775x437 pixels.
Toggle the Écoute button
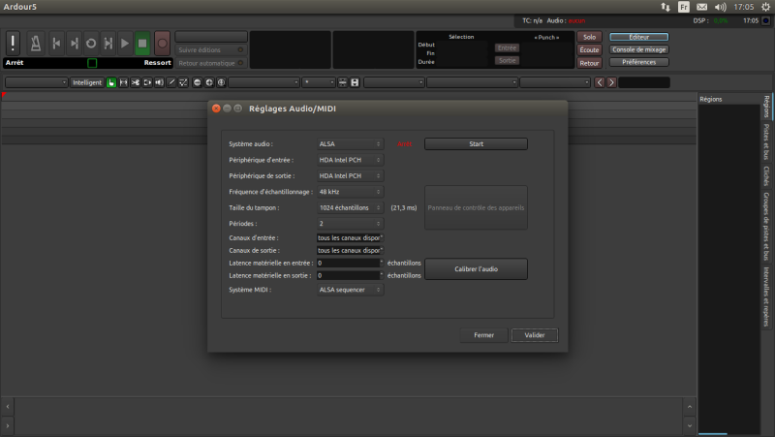[x=589, y=49]
